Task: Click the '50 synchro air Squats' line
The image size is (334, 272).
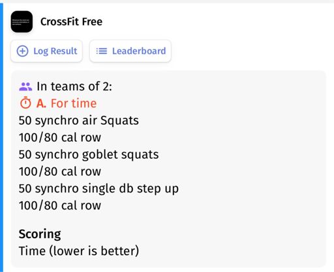Action: pos(79,120)
